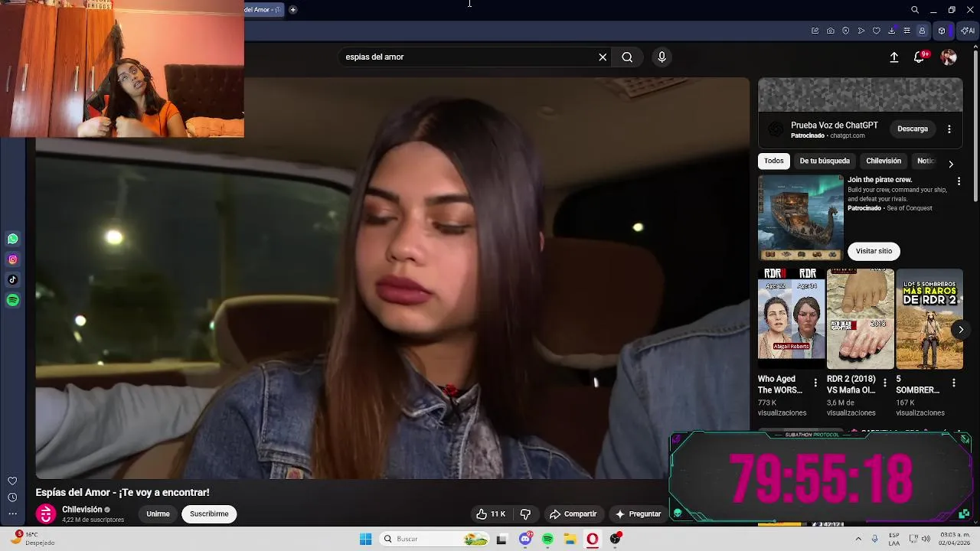This screenshot has height=551, width=980.
Task: Select the De tu búsqueda chip
Action: 825,161
